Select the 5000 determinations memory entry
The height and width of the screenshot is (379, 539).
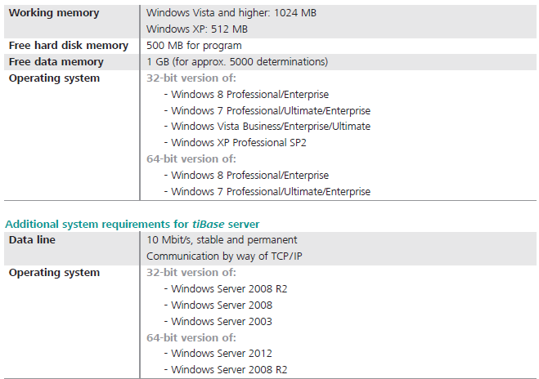[237, 62]
